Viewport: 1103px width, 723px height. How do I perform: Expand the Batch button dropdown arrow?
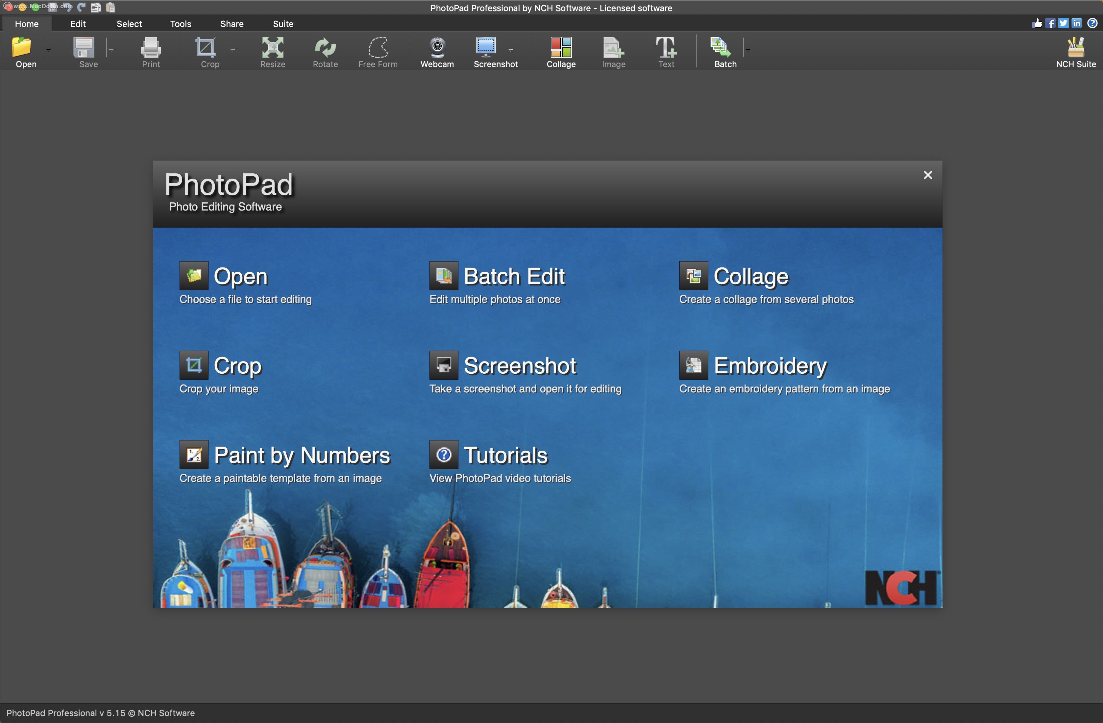(748, 50)
